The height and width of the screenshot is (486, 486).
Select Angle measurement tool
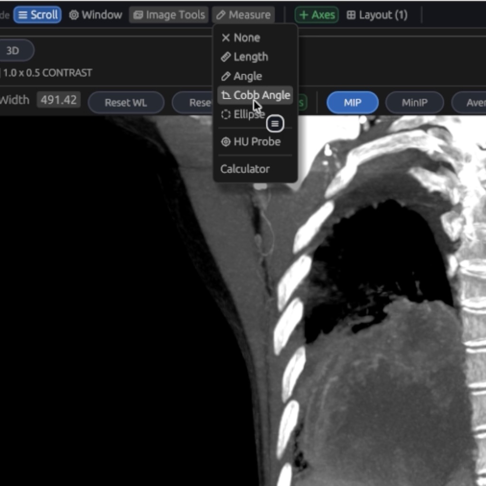(255, 76)
